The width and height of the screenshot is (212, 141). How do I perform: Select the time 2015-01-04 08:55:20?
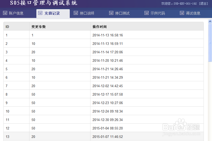click(x=108, y=128)
